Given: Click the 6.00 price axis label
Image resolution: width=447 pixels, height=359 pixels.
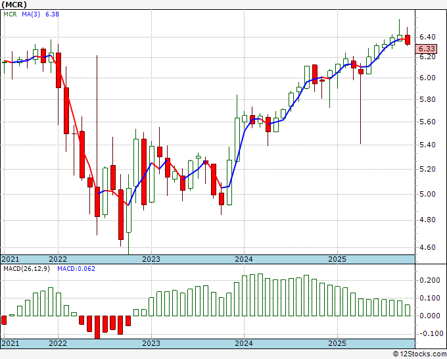Looking at the screenshot, I should coord(427,78).
